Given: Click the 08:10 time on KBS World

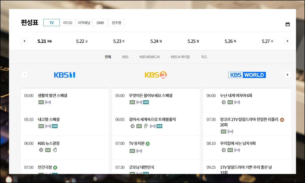Looking at the screenshot, I should pyautogui.click(x=211, y=143).
